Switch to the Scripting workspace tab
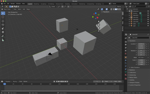The image size is (150, 94). click(x=98, y=4)
